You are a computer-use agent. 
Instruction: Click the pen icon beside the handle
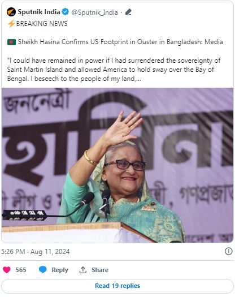pyautogui.click(x=128, y=12)
